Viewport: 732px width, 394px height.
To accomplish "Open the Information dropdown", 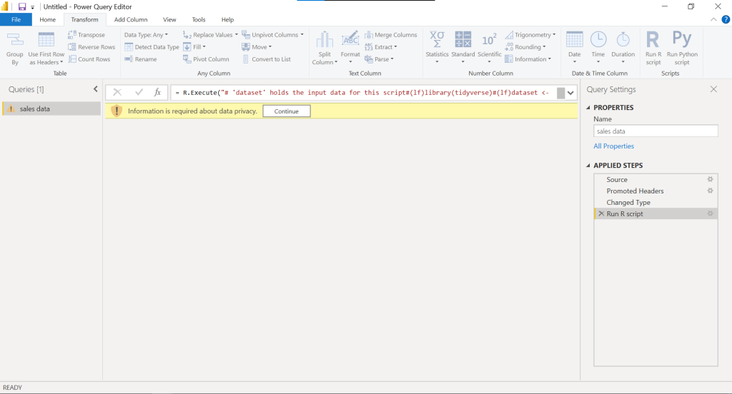I will tap(528, 59).
